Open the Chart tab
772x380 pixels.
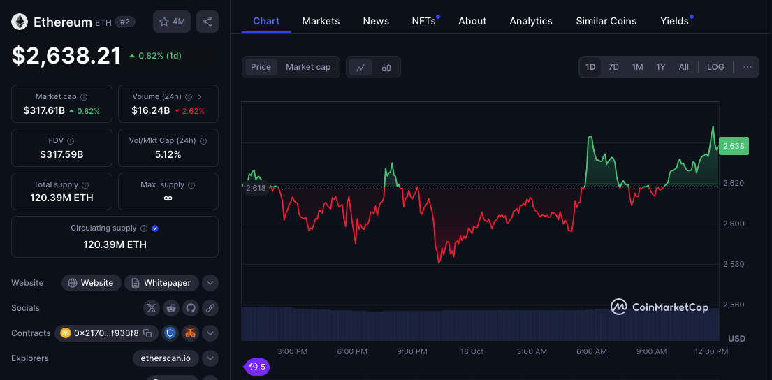[x=266, y=21]
